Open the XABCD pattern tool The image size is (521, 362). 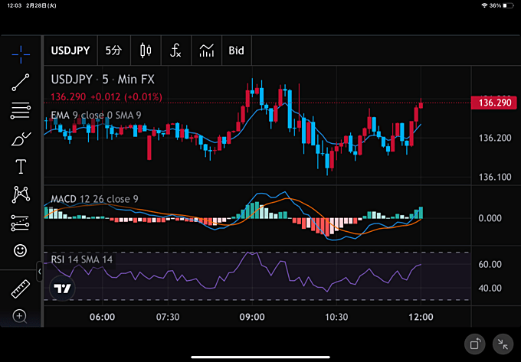[21, 194]
